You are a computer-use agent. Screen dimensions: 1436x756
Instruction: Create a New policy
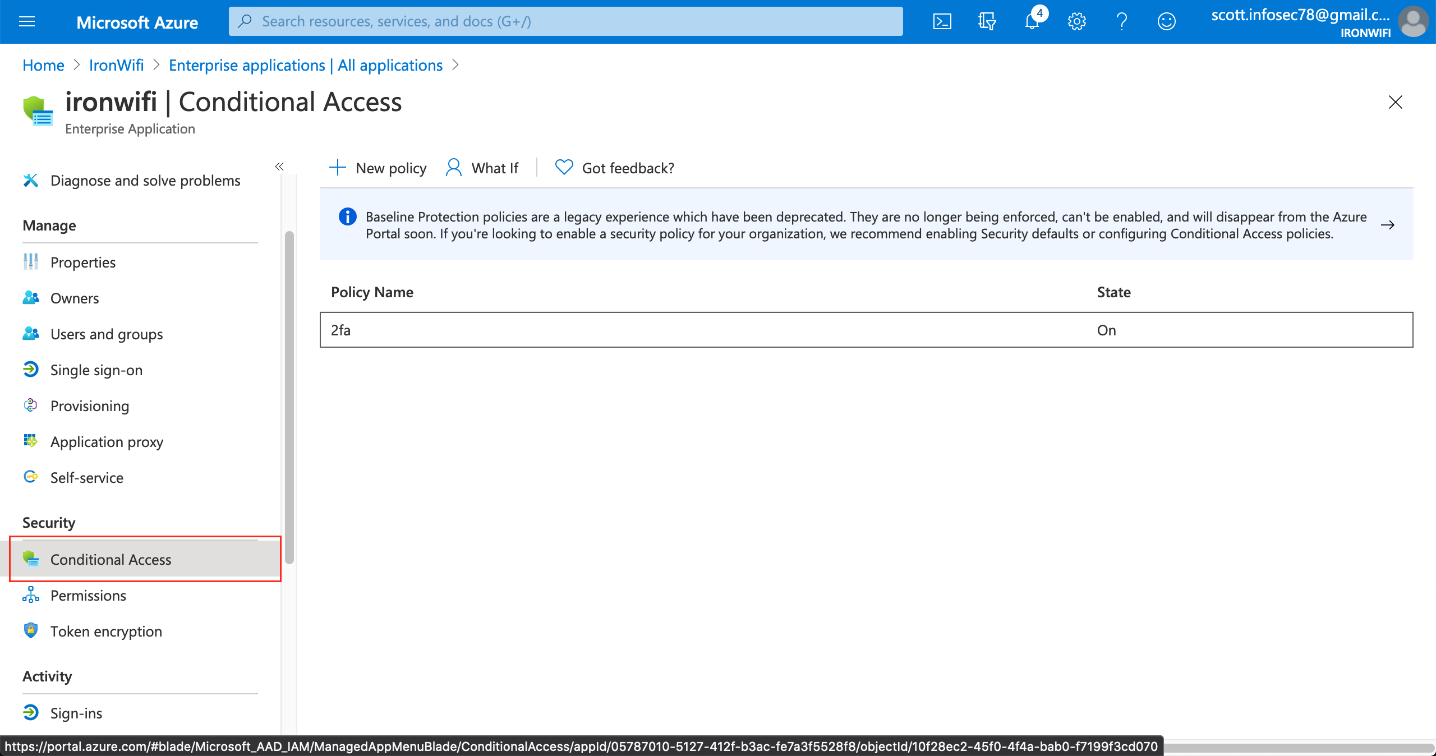click(x=378, y=167)
